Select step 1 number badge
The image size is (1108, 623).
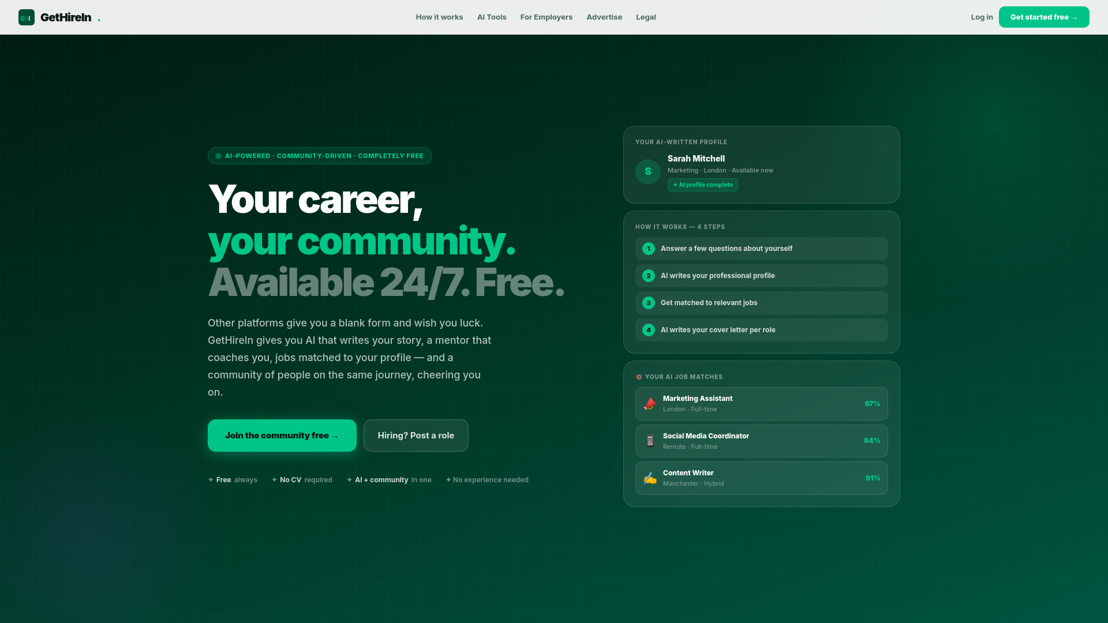coord(649,249)
